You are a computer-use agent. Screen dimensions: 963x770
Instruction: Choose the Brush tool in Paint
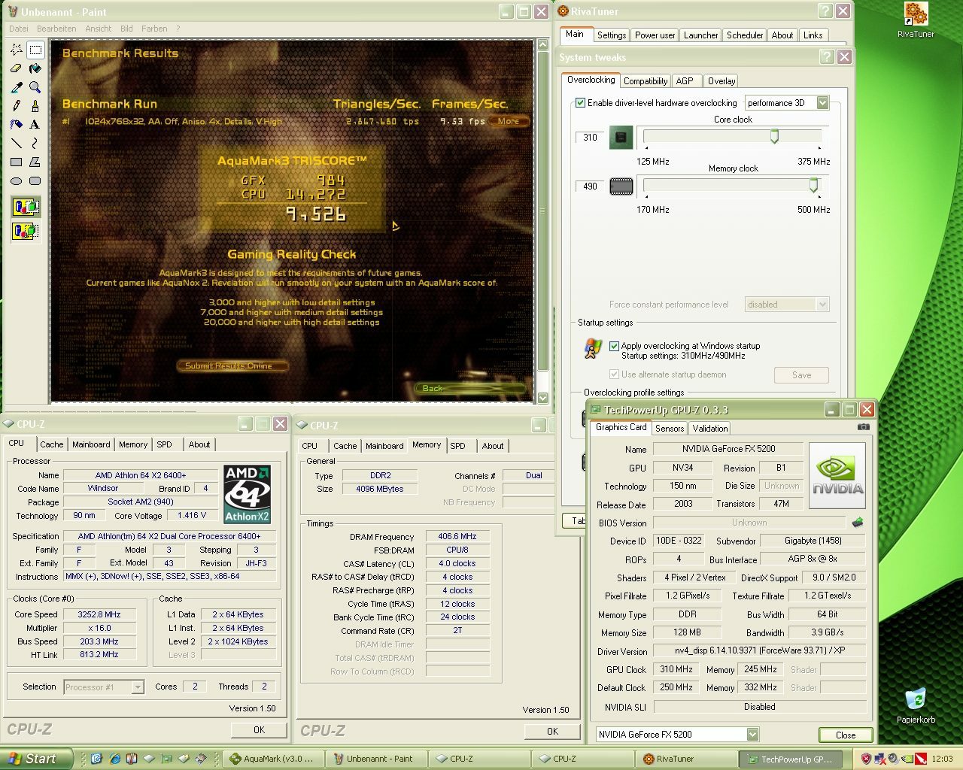(35, 106)
